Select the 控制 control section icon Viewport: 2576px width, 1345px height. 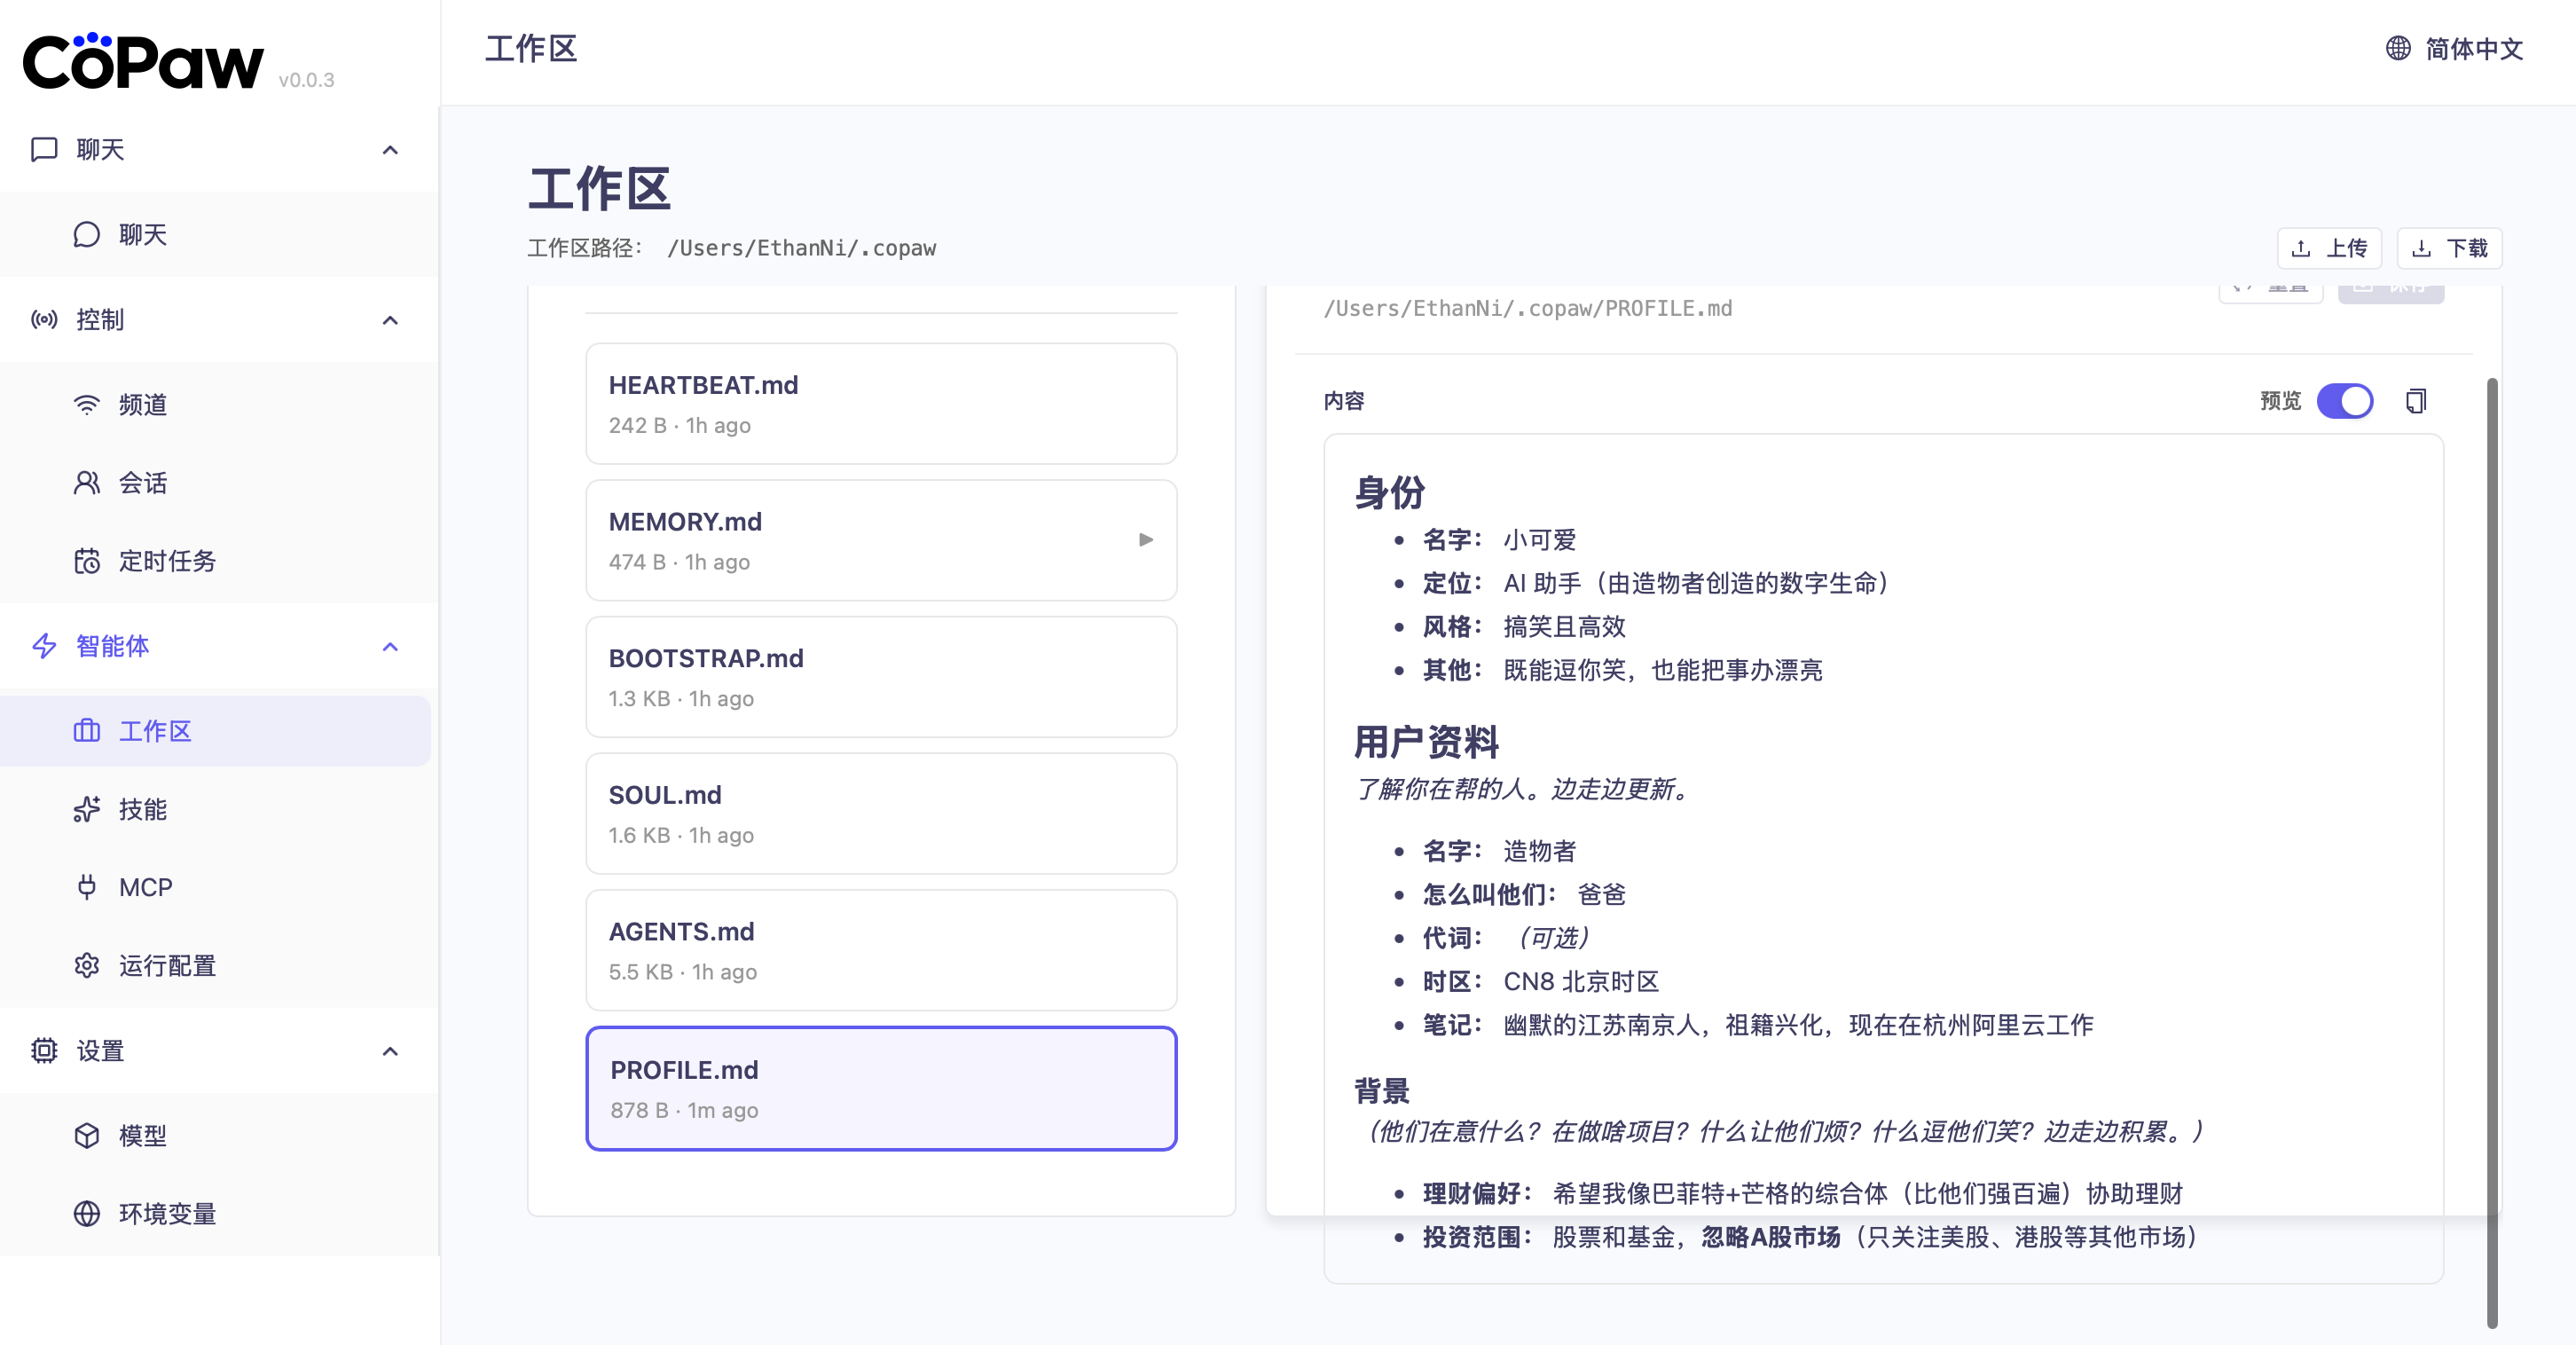44,320
